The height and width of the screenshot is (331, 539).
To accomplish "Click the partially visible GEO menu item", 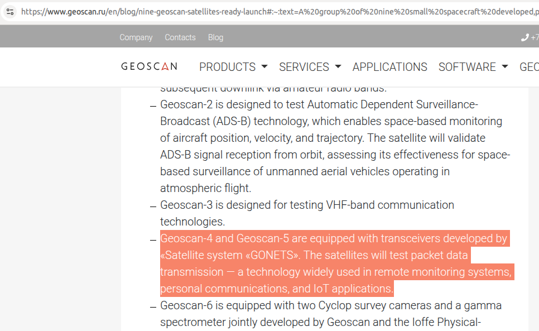I will (529, 66).
